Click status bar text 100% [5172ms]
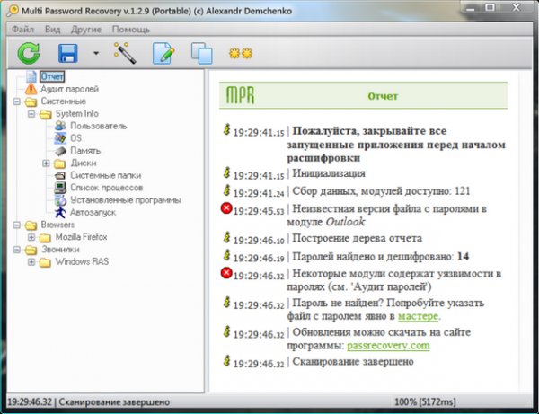This screenshot has width=539, height=414. (x=425, y=402)
